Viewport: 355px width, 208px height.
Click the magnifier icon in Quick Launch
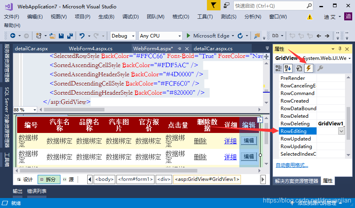[309, 6]
